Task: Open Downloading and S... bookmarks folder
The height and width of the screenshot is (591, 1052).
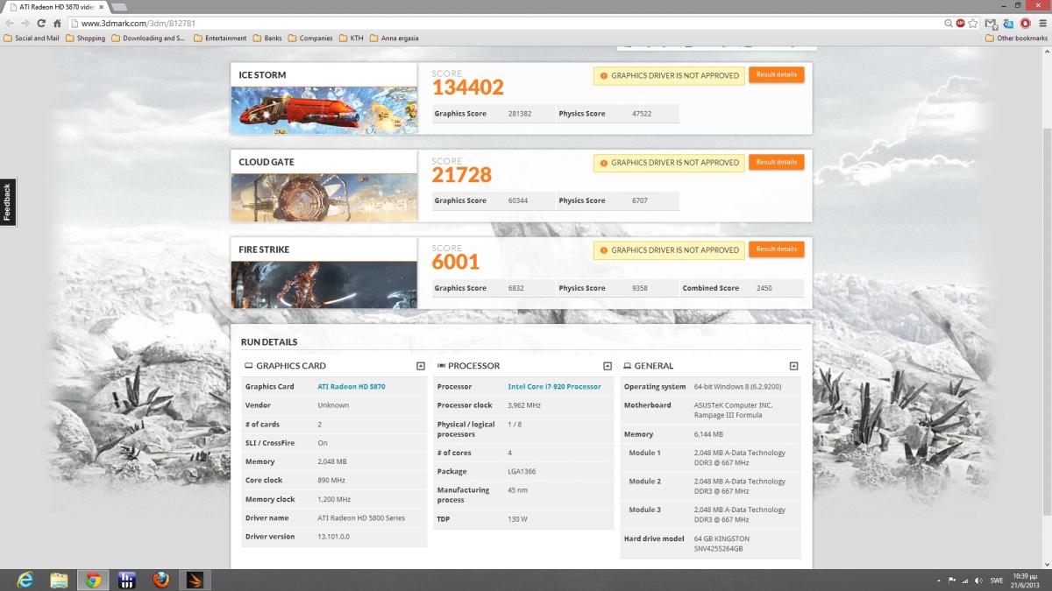Action: point(148,39)
